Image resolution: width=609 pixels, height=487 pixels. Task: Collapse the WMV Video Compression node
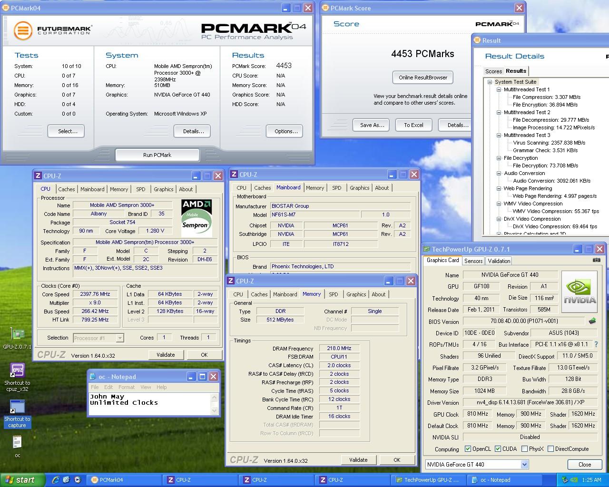pyautogui.click(x=499, y=204)
